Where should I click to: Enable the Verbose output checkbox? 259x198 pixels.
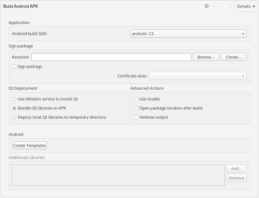coord(136,117)
